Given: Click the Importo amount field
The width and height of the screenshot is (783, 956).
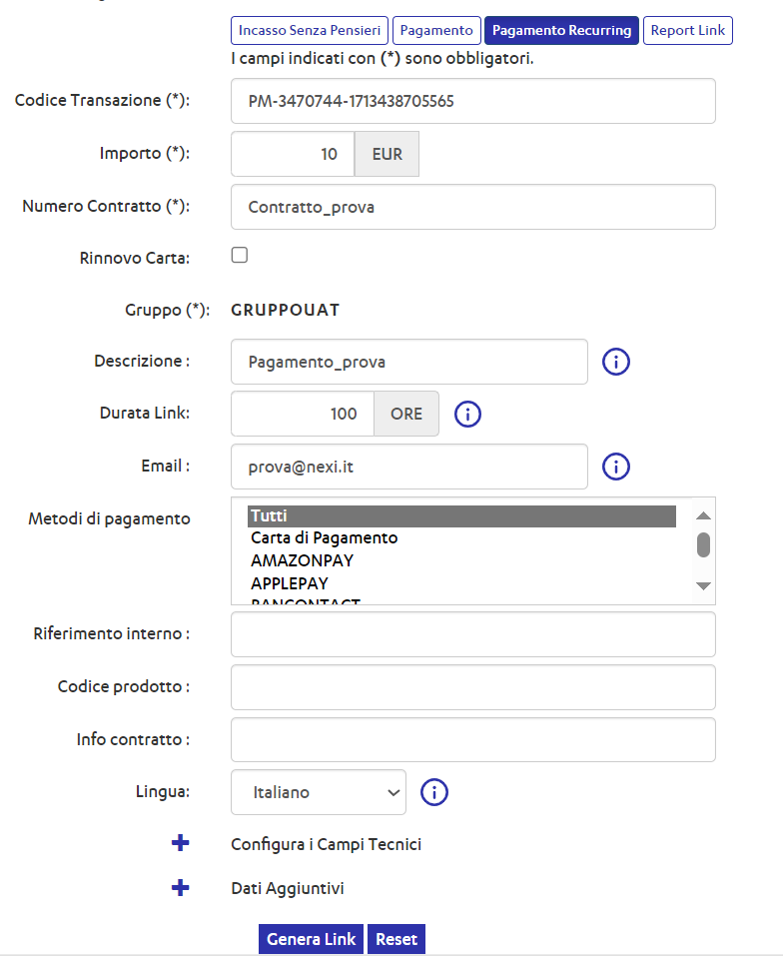Looking at the screenshot, I should click(x=293, y=154).
